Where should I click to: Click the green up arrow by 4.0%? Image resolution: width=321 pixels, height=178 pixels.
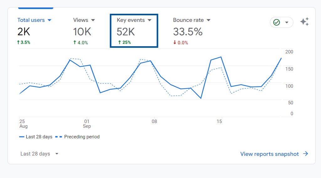coord(75,42)
